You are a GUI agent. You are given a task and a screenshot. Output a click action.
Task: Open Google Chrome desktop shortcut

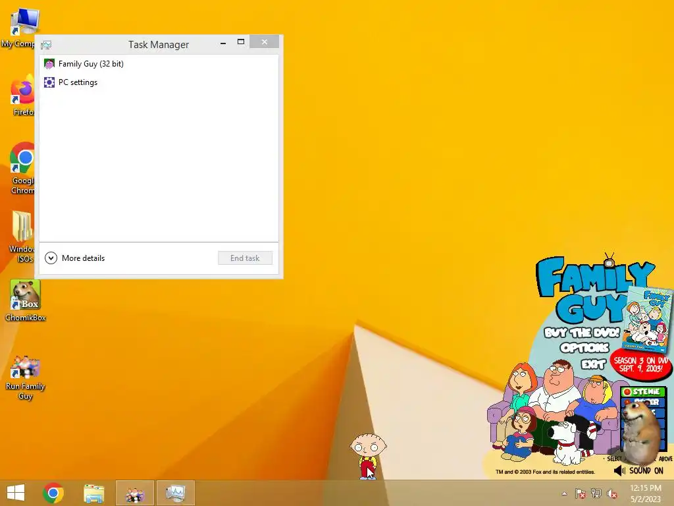click(23, 169)
